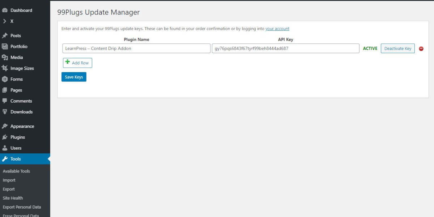
Task: Click the Plugin Name column header
Action: pyautogui.click(x=136, y=39)
